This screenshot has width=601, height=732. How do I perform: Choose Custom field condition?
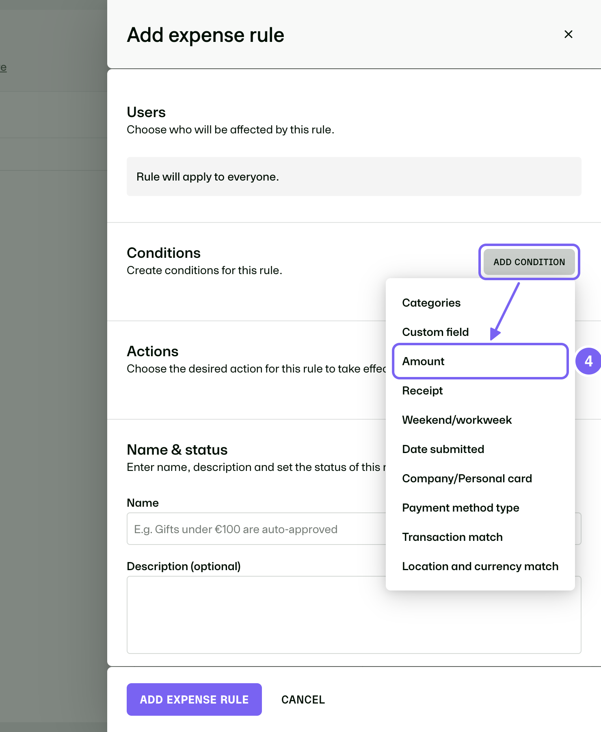pos(480,332)
